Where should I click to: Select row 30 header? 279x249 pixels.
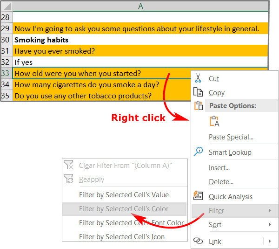pyautogui.click(x=6, y=40)
